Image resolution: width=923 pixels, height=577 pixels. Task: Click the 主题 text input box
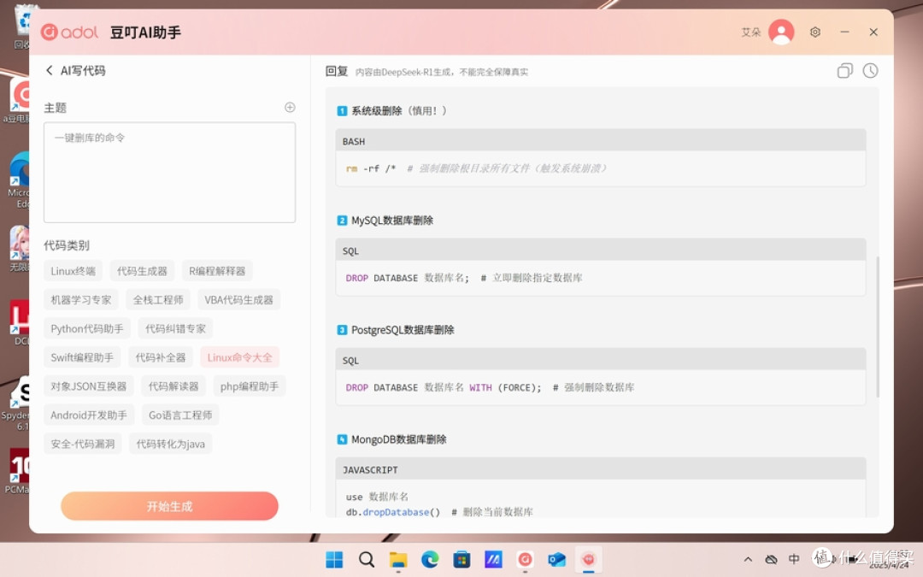click(169, 173)
